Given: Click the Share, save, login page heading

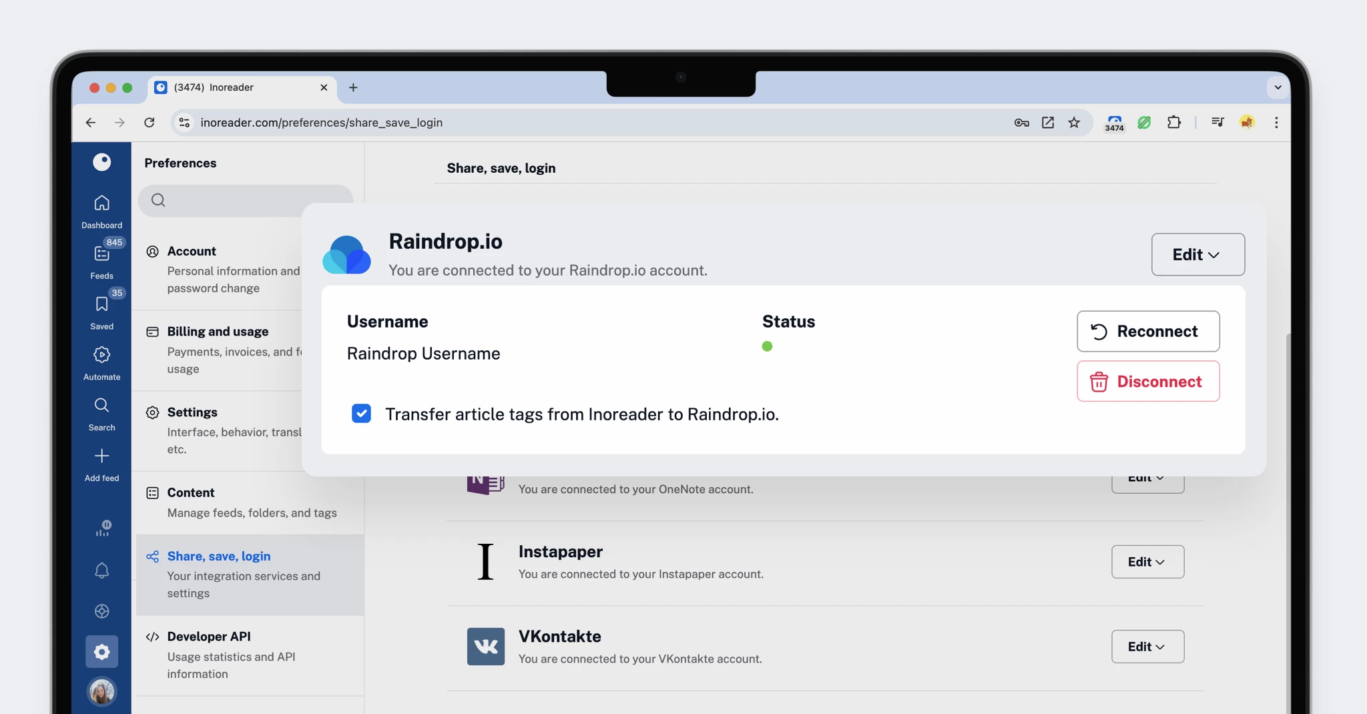Looking at the screenshot, I should (501, 168).
